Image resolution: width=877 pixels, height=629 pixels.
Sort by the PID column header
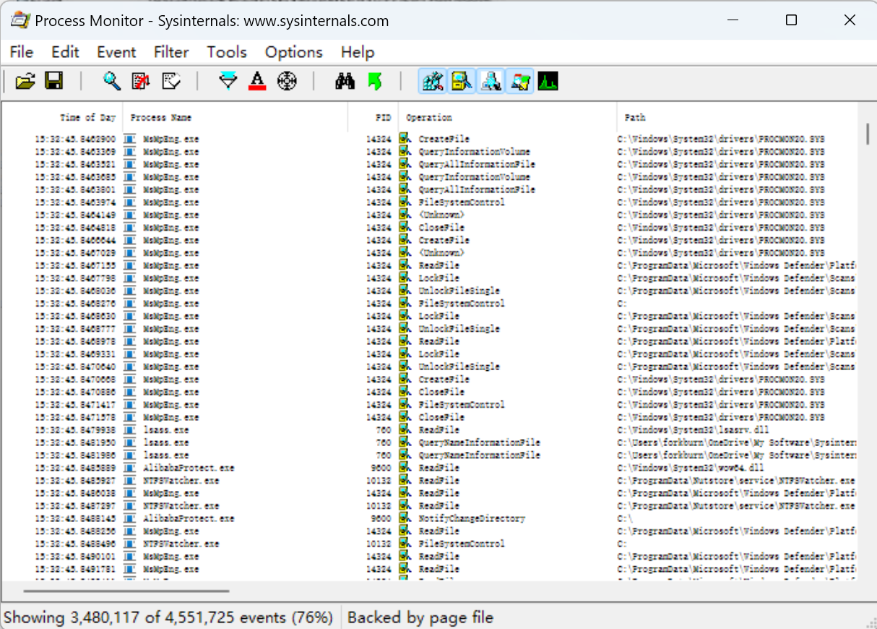[x=373, y=117]
